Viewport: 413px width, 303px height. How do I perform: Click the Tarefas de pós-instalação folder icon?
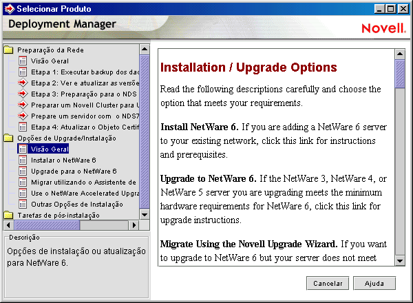click(9, 216)
